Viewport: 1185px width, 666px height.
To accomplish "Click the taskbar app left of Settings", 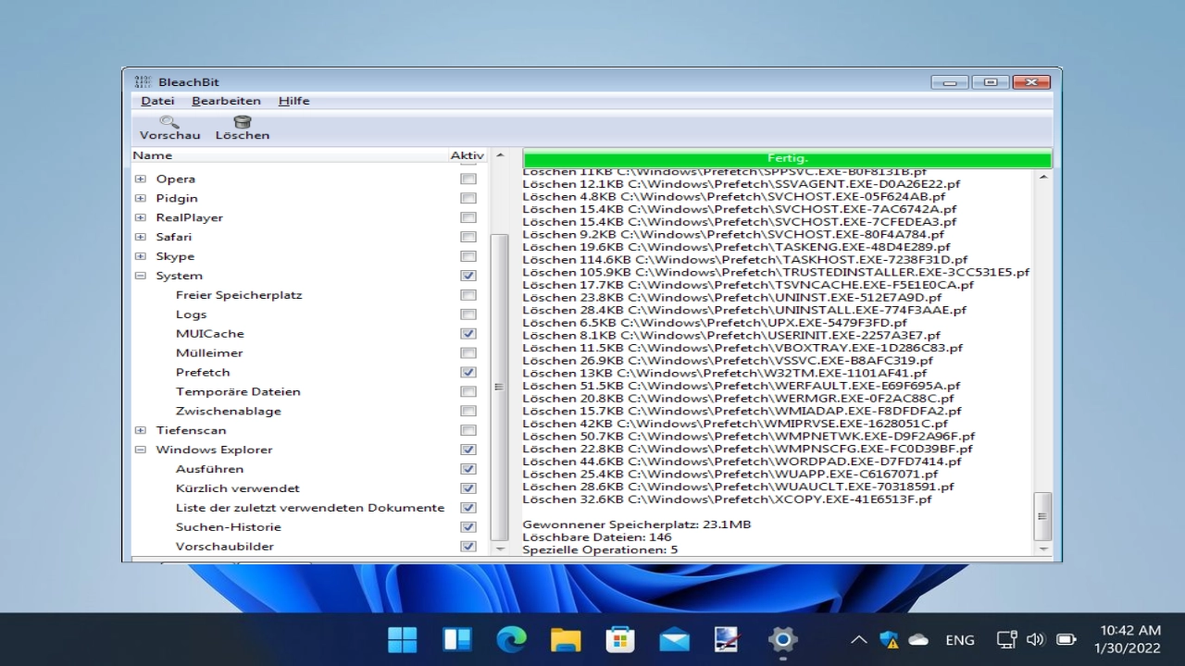I will 728,639.
